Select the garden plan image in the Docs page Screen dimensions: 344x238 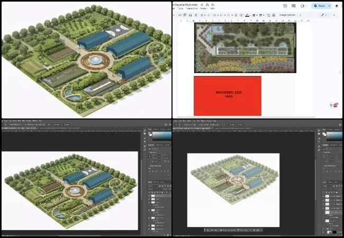pos(245,48)
